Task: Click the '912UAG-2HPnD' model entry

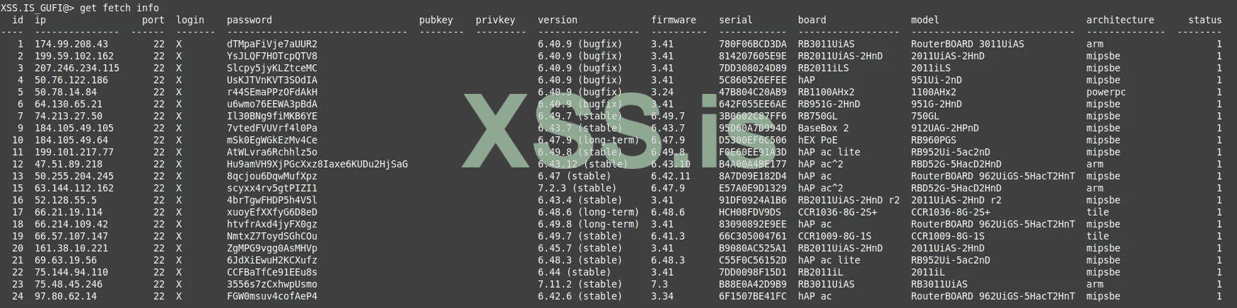Action: click(x=944, y=128)
